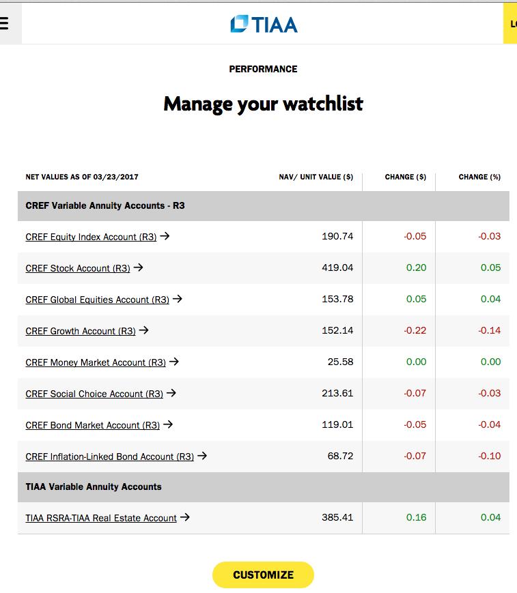Open CREF Money Market Account (R3) link
This screenshot has width=517, height=593.
[x=96, y=362]
